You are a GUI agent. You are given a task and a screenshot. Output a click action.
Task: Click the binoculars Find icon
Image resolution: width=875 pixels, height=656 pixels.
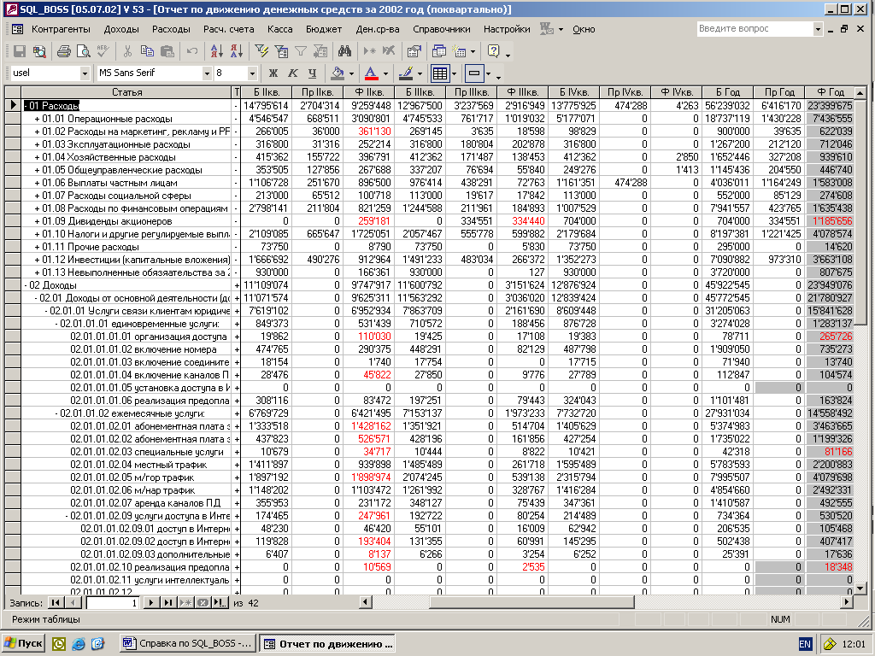pyautogui.click(x=344, y=51)
